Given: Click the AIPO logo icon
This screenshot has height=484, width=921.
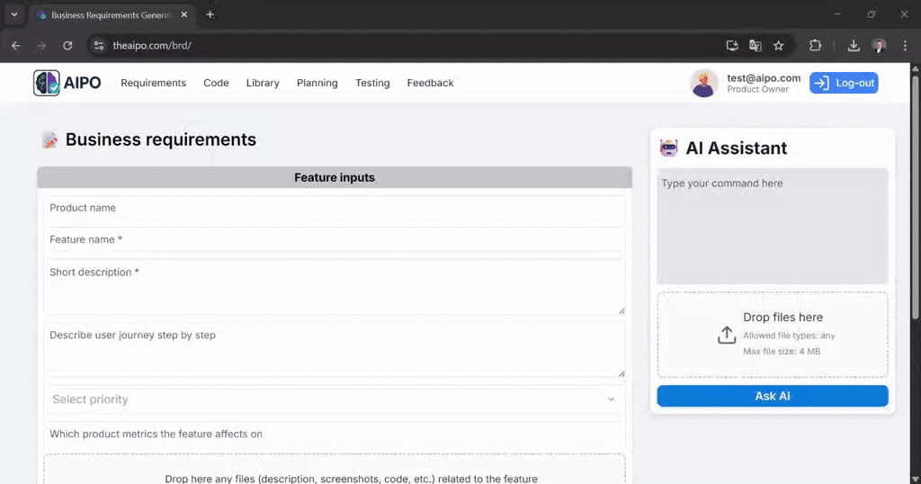Looking at the screenshot, I should point(47,83).
